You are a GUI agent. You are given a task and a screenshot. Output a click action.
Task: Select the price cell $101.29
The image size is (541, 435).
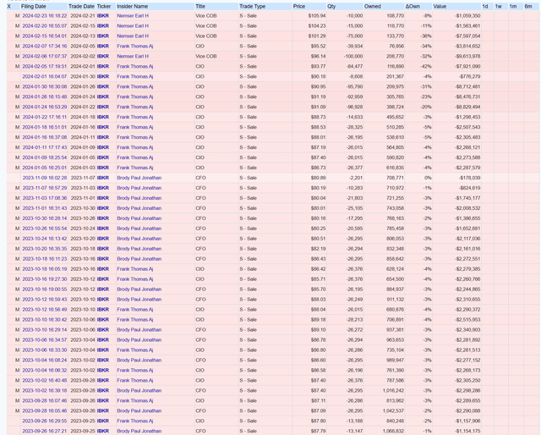317,36
